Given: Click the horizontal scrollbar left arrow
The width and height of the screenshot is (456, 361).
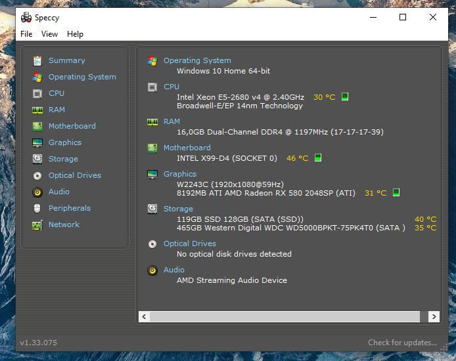Looking at the screenshot, I should tap(144, 316).
